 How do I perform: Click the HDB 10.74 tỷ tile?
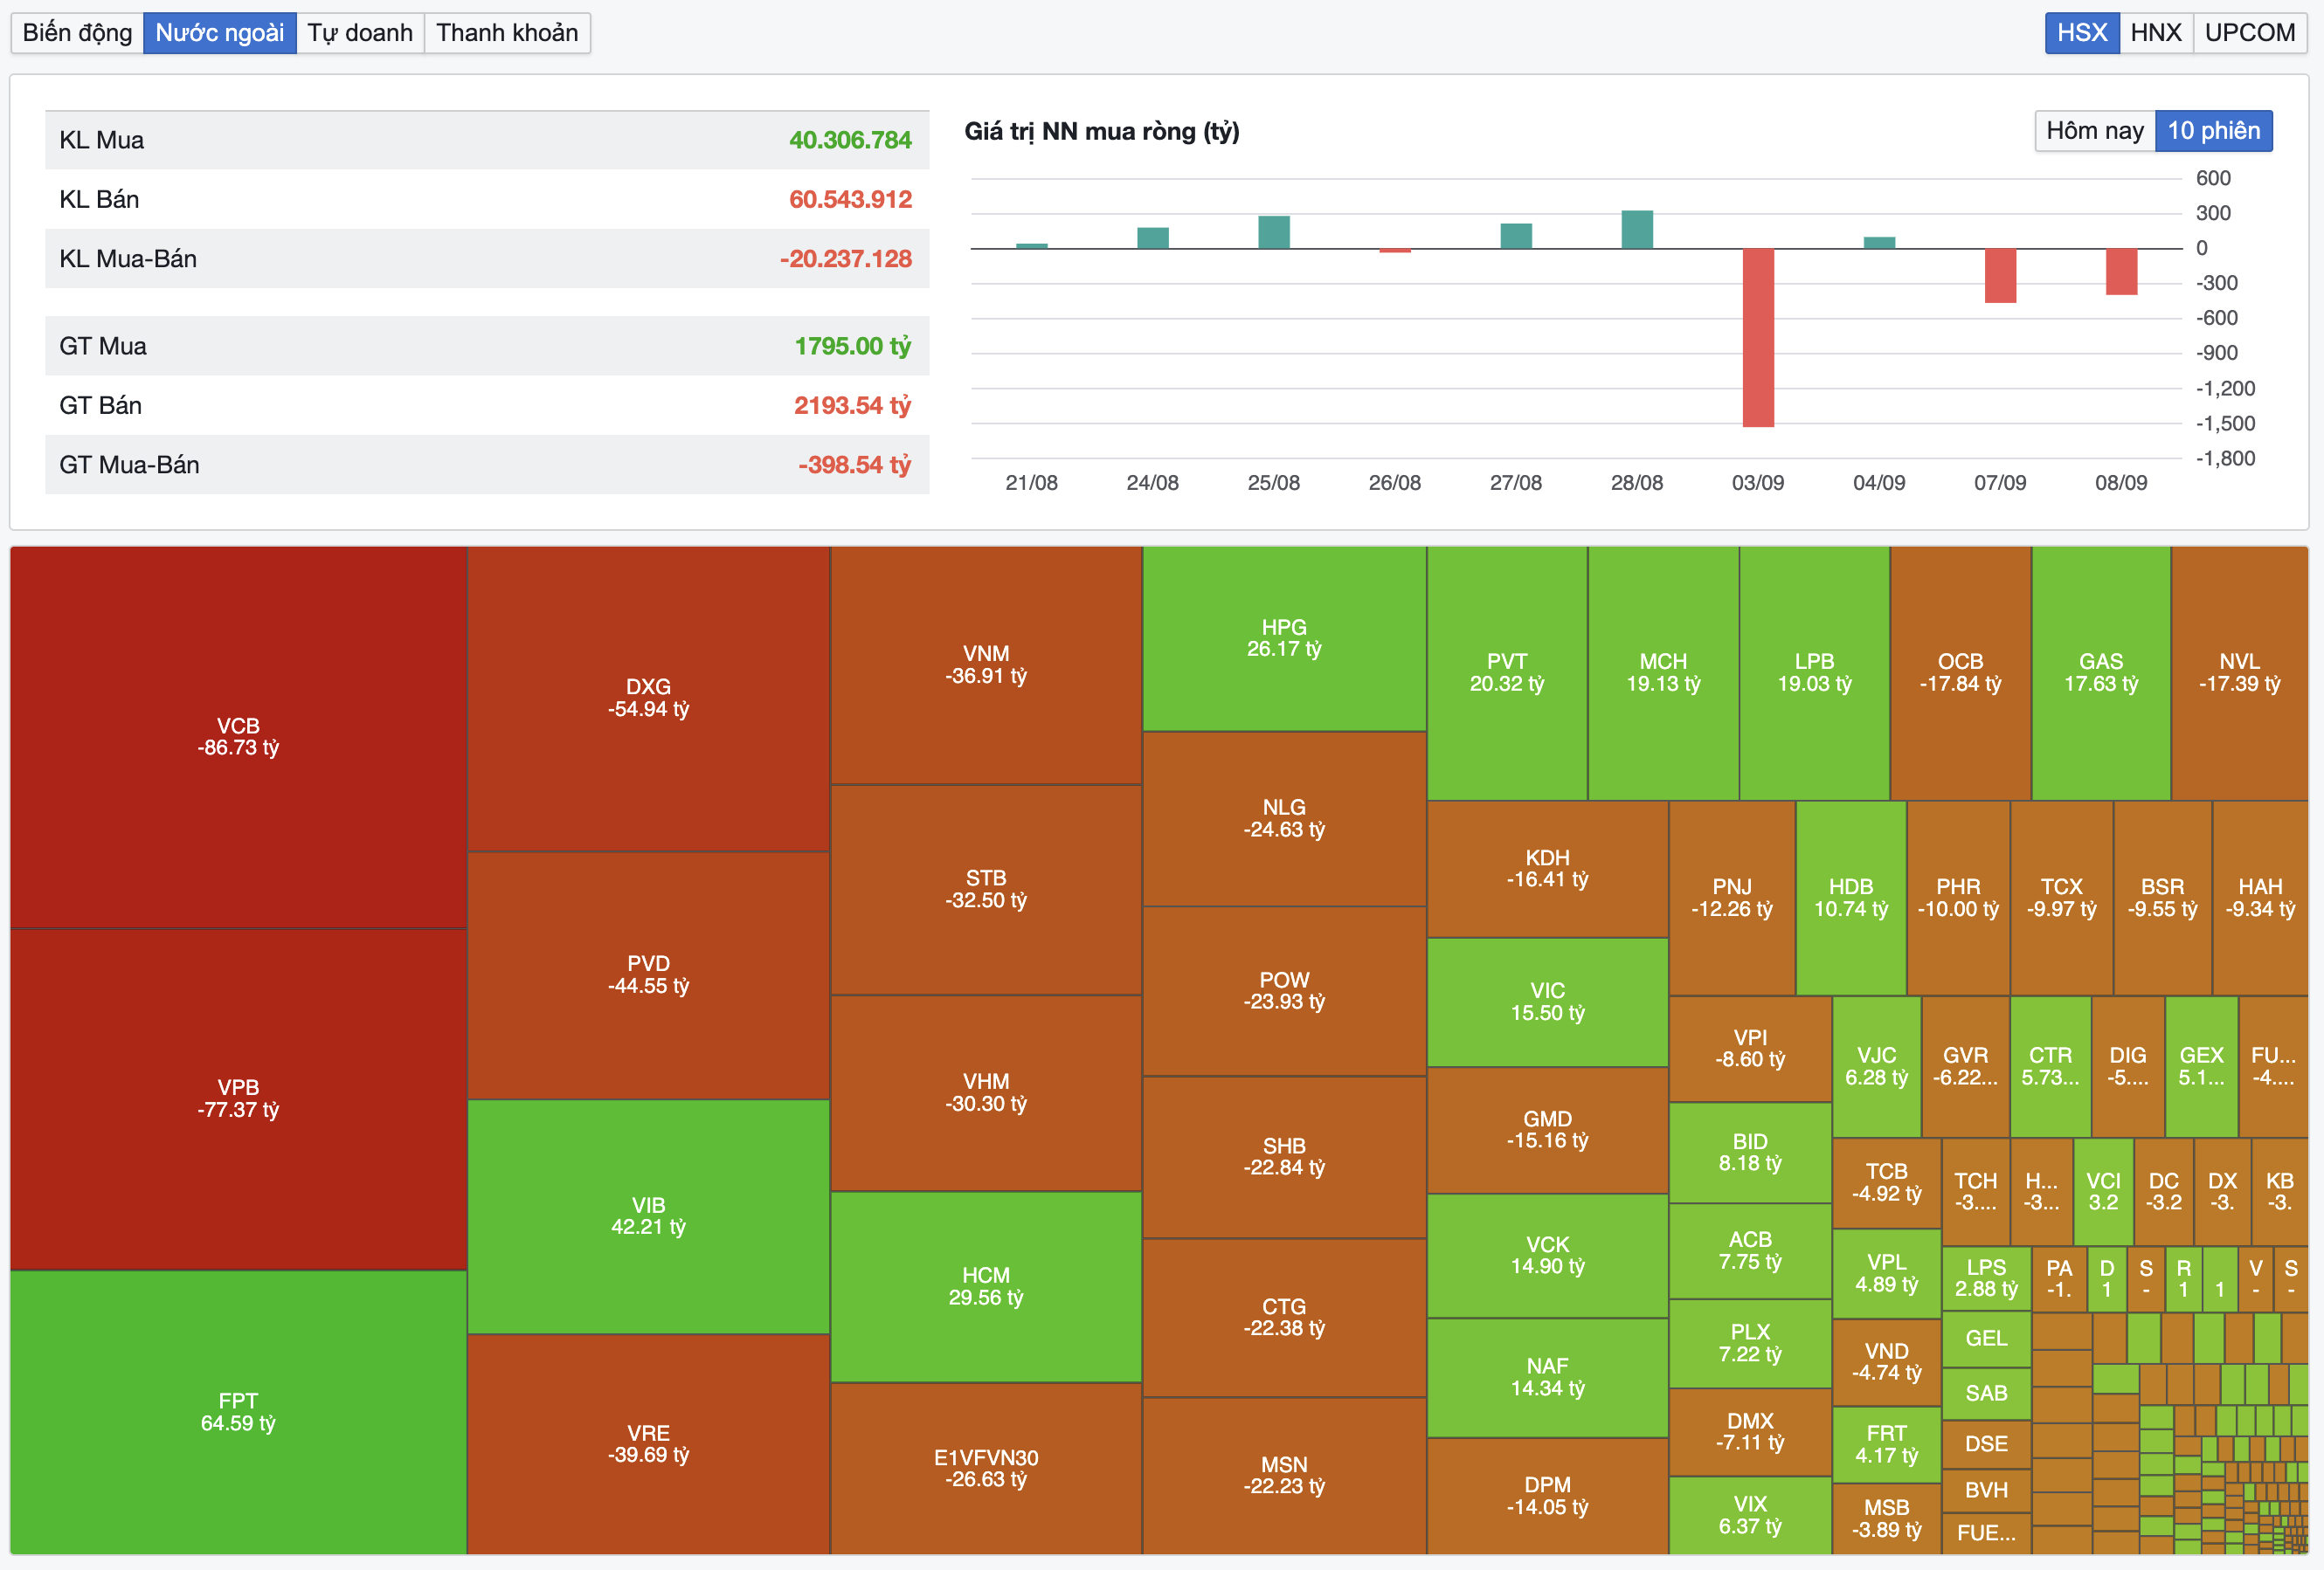coord(1851,899)
